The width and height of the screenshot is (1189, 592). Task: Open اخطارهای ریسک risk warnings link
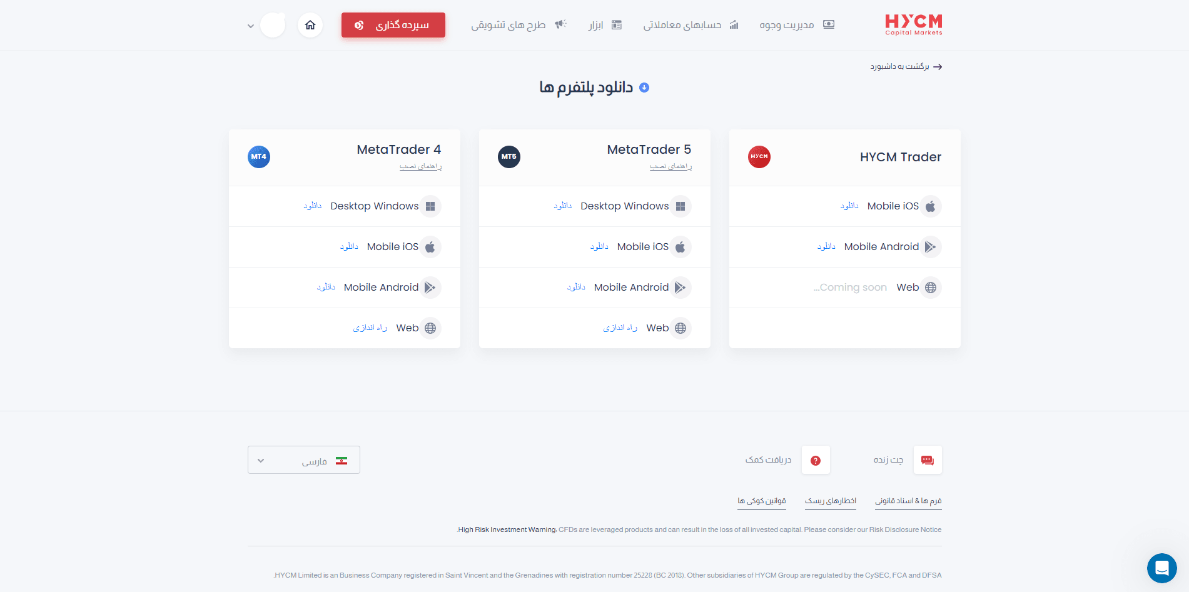(831, 501)
